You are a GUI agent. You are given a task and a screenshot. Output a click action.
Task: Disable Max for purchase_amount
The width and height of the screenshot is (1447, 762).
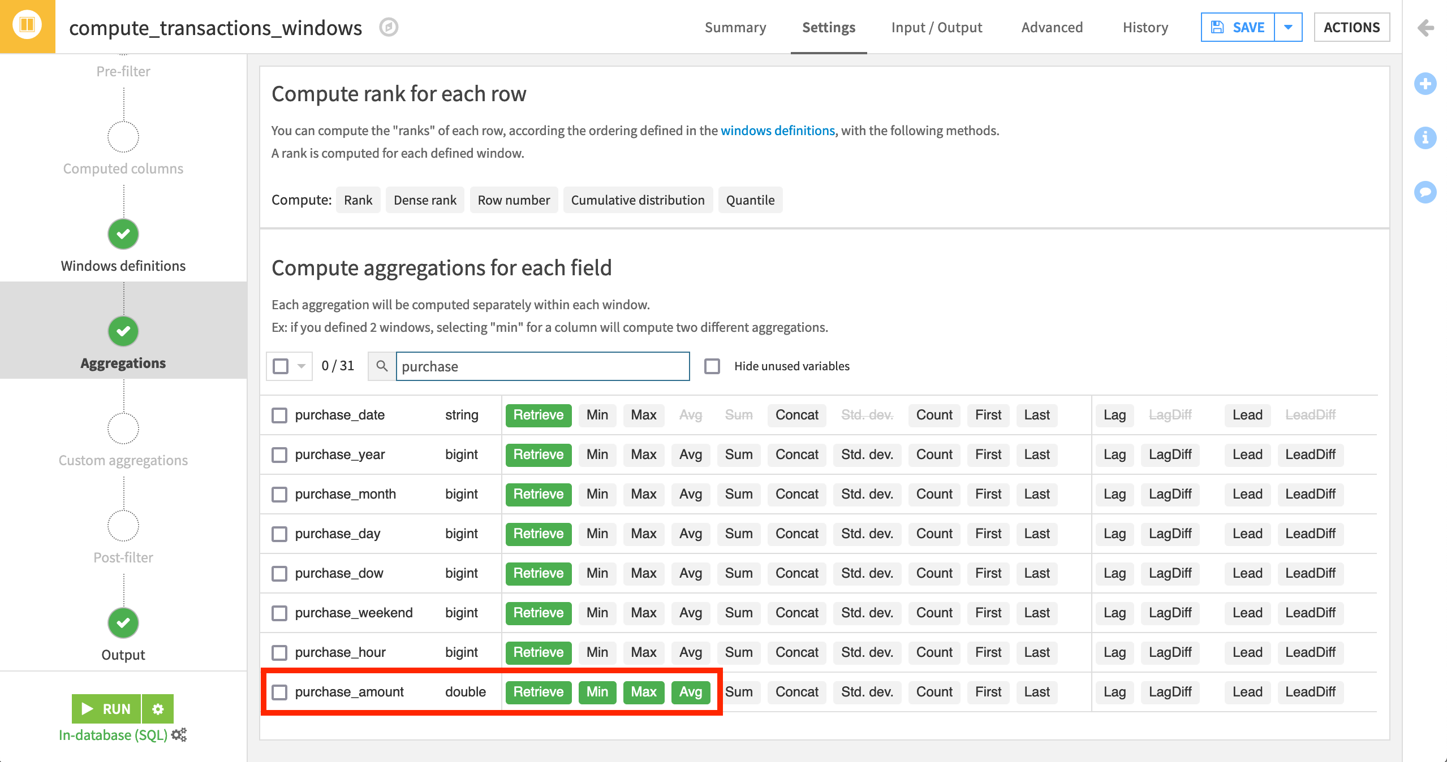tap(644, 692)
